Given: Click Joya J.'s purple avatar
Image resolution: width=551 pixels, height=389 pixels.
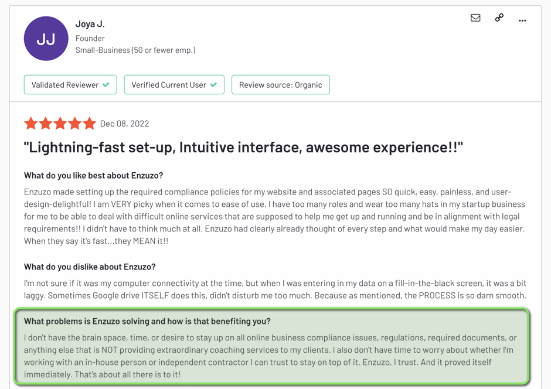Looking at the screenshot, I should 46,38.
